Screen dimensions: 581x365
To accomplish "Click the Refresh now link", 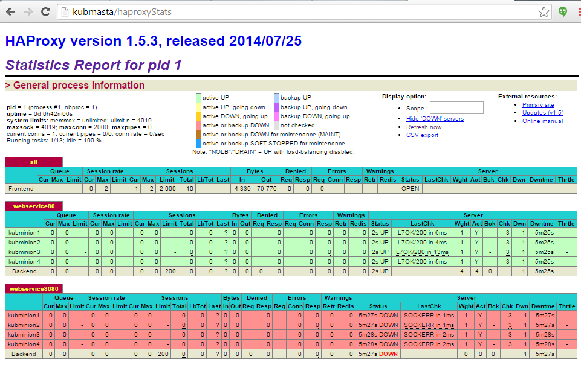I will [x=423, y=127].
